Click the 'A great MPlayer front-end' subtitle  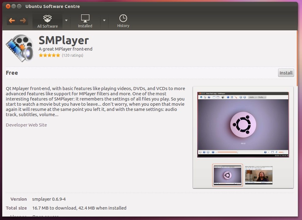pyautogui.click(x=66, y=49)
